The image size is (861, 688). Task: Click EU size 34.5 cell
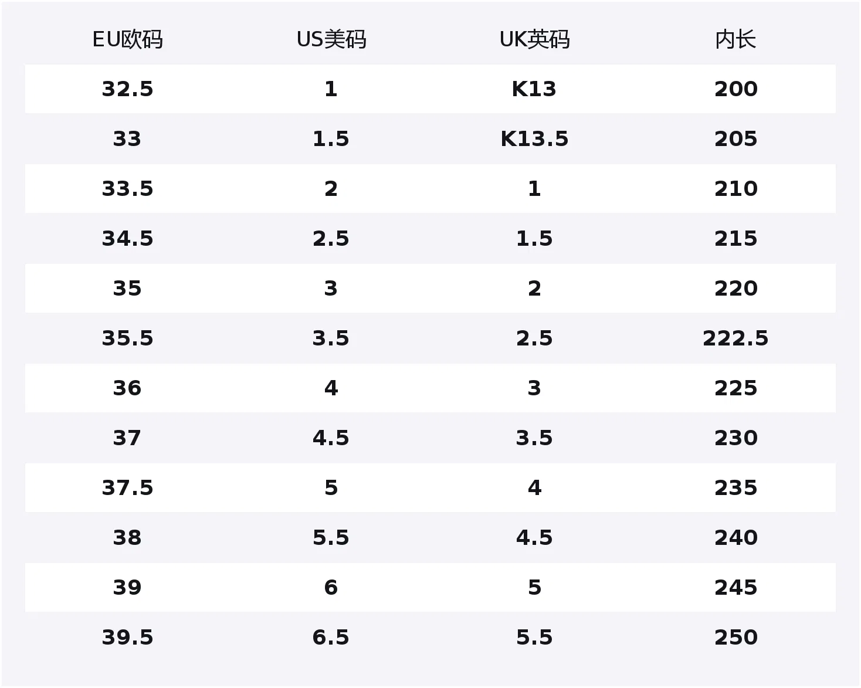127,239
